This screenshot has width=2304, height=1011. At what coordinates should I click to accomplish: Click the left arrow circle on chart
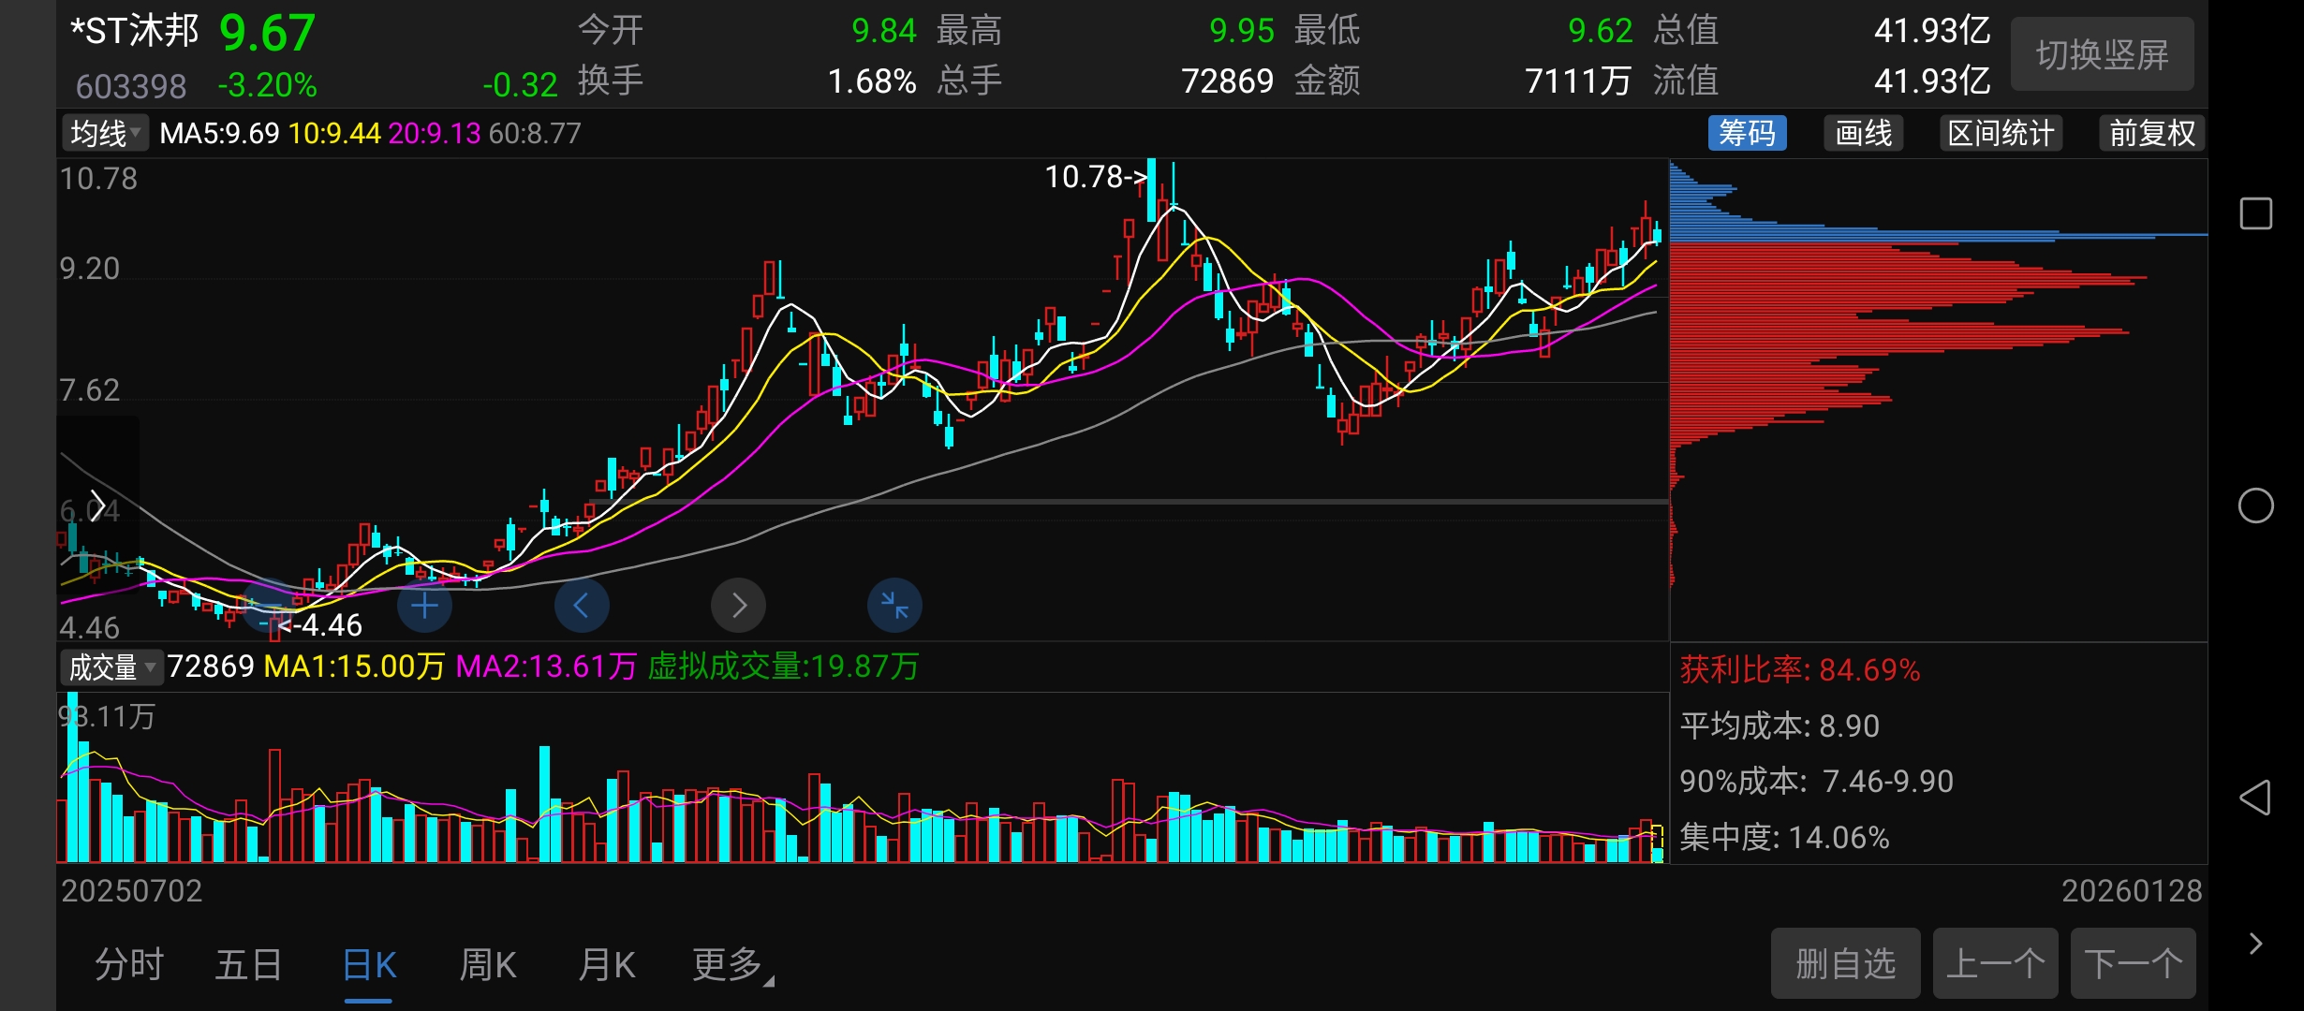click(582, 606)
